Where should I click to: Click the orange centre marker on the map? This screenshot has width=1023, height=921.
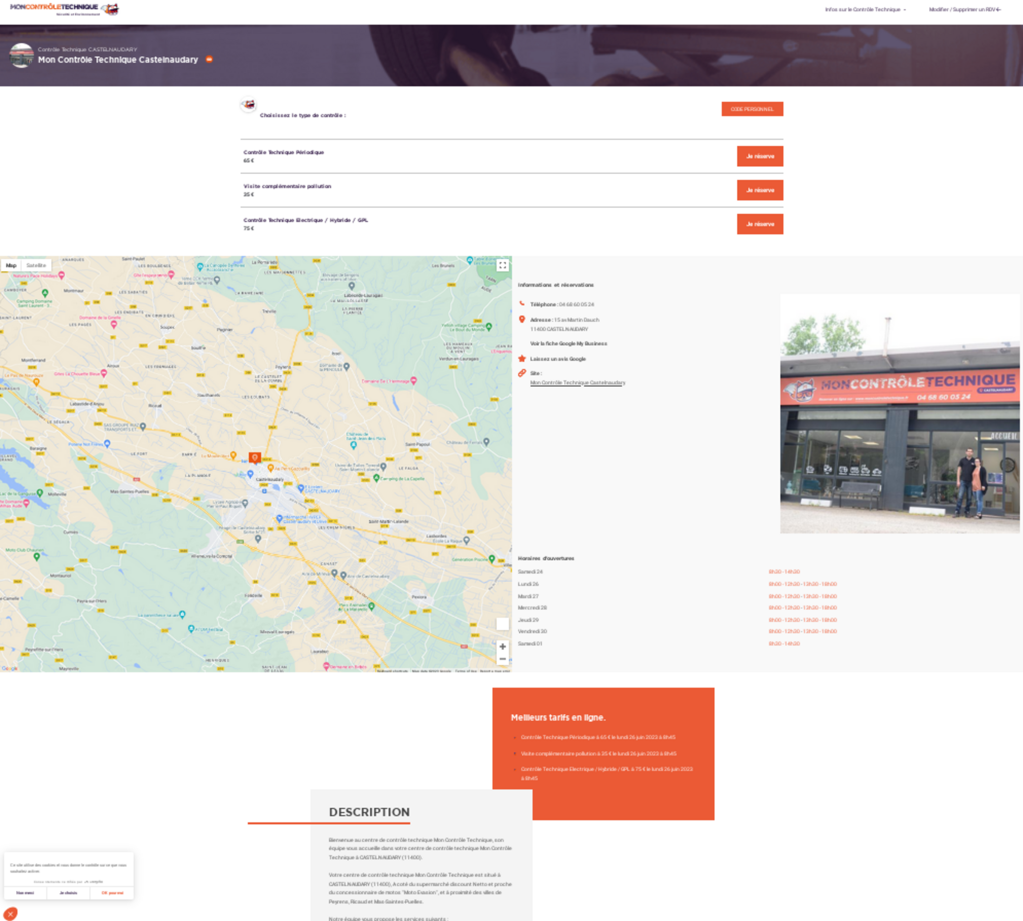255,458
